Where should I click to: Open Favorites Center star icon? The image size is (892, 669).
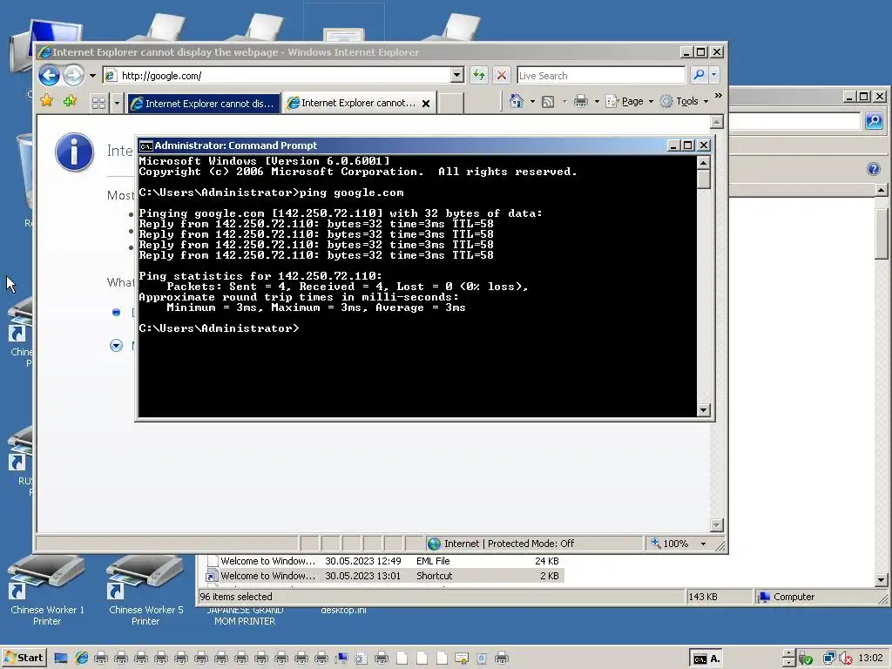[x=47, y=102]
